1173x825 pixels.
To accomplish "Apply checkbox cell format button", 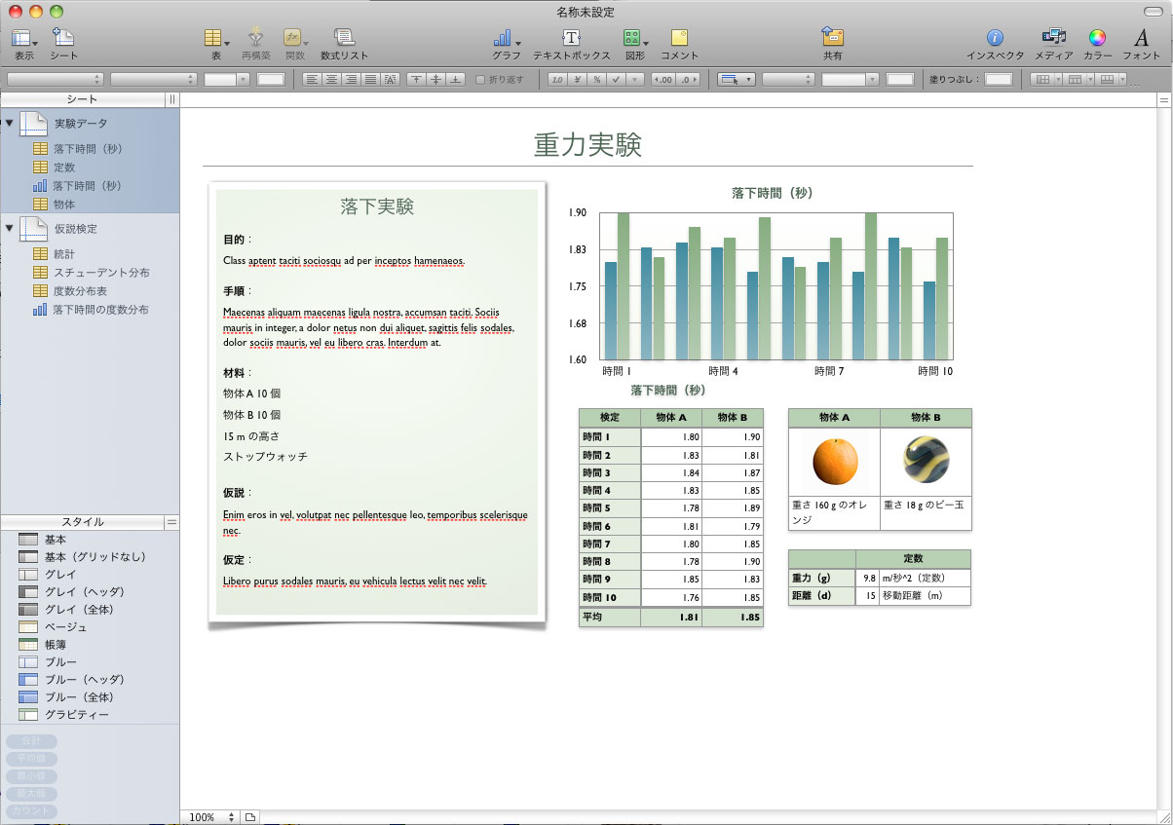I will click(616, 79).
